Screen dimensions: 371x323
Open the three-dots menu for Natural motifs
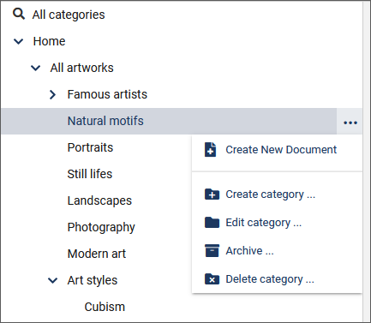pyautogui.click(x=350, y=123)
